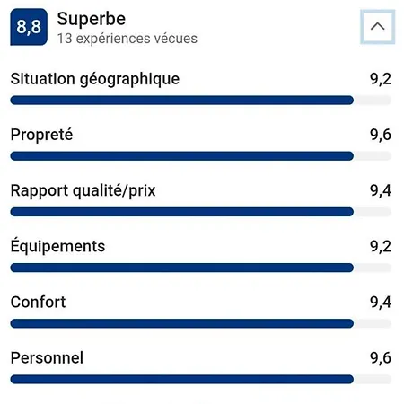Viewport: 404px width, 404px height.
Task: Click the 8,8 score badge
Action: point(29,27)
